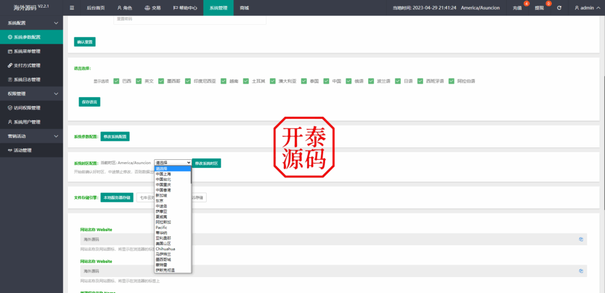This screenshot has height=293, width=605.
Task: Open the 交易 menu
Action: 152,8
